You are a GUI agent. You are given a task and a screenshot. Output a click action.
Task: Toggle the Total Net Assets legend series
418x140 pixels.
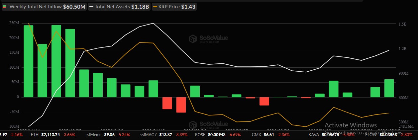[x=119, y=6]
